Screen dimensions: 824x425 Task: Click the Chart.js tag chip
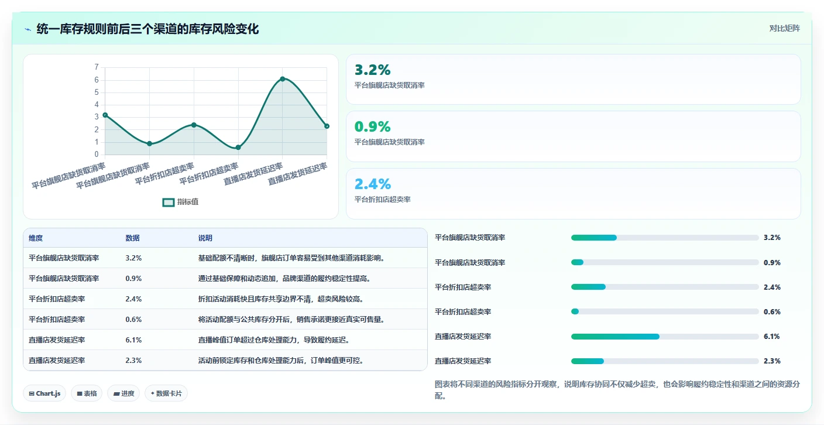point(44,393)
